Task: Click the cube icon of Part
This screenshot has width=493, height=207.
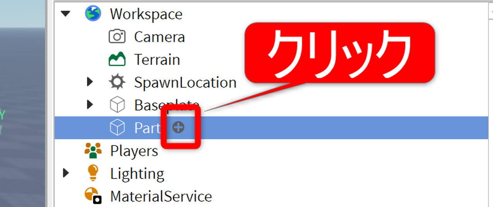Action: [117, 127]
